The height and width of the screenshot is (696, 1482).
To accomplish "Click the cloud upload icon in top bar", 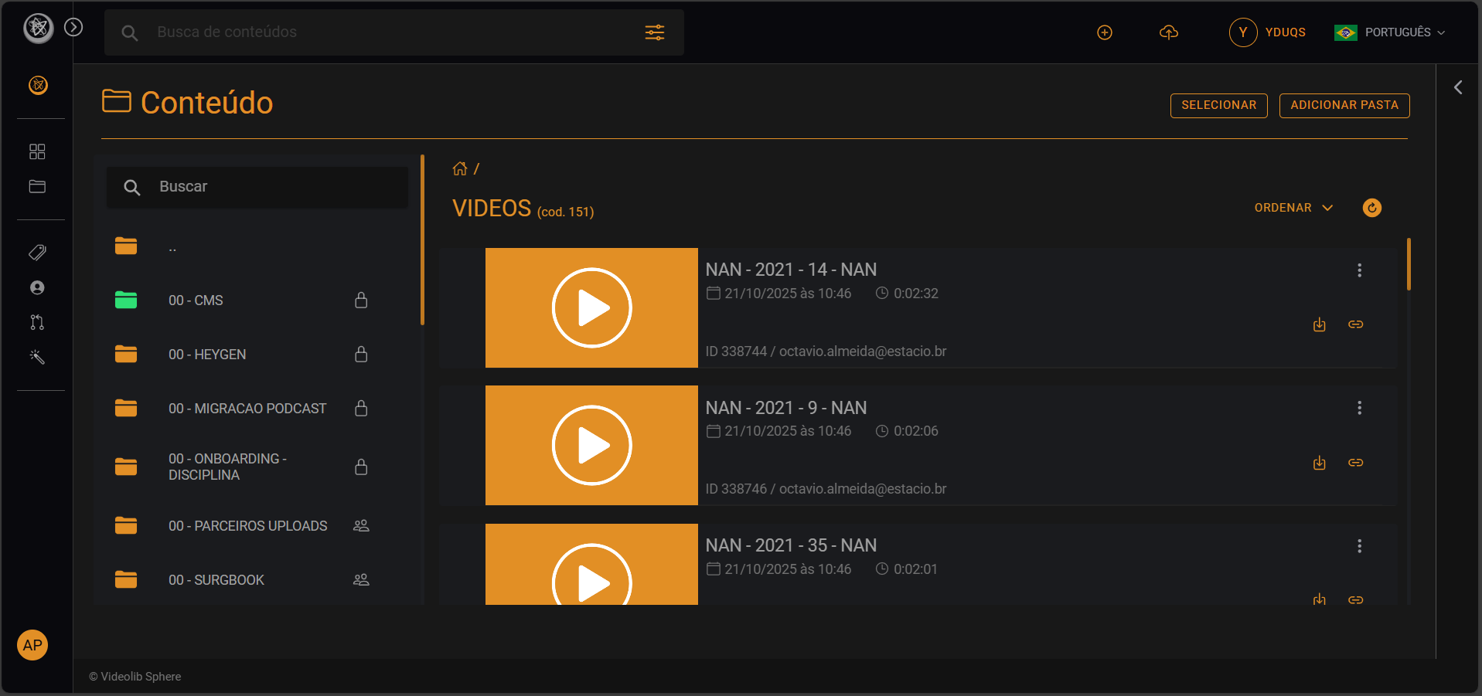I will pos(1168,32).
